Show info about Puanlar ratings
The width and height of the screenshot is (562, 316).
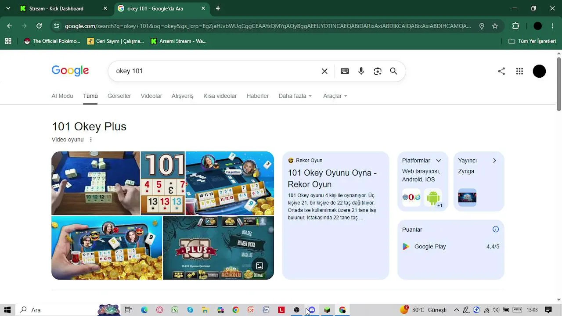click(x=496, y=229)
